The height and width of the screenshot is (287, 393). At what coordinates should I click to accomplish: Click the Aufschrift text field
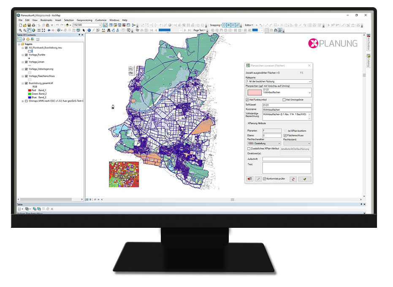pyautogui.click(x=286, y=159)
